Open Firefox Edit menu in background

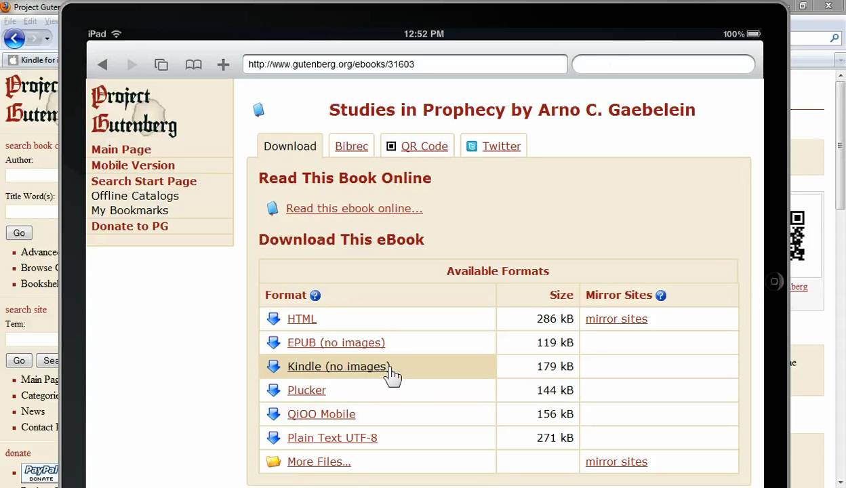[x=31, y=22]
